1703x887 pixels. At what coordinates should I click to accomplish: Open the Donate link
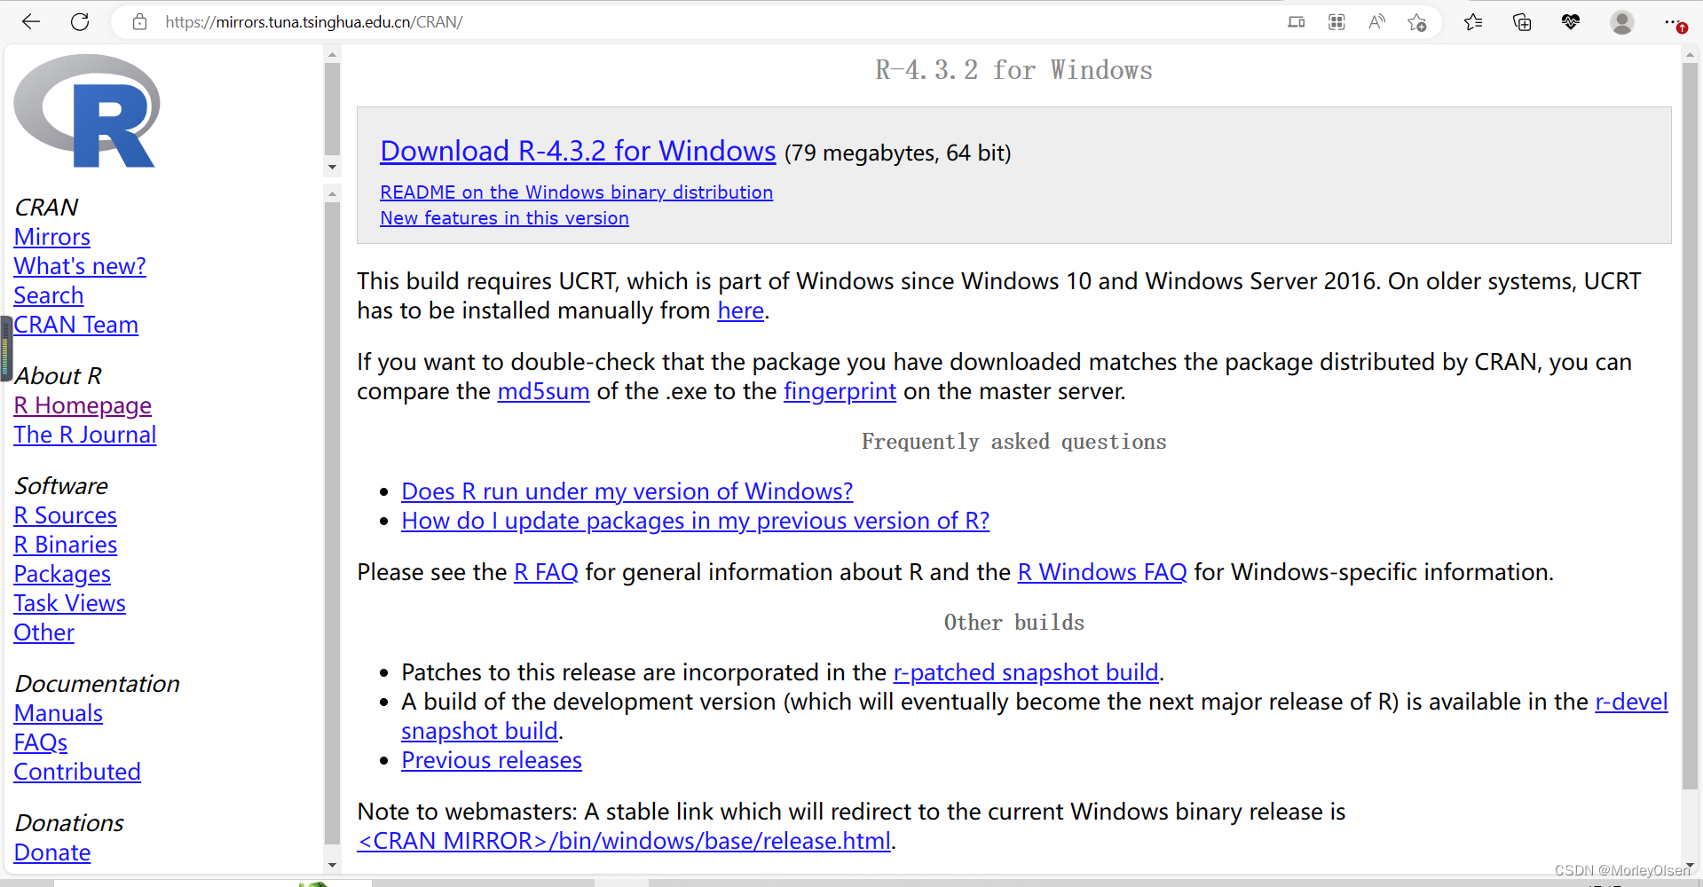pos(52,852)
